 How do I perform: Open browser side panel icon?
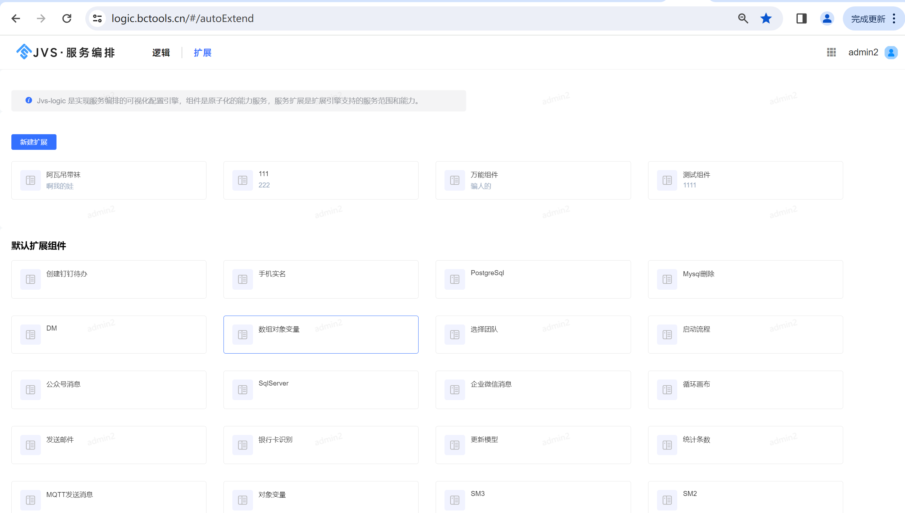(x=801, y=18)
